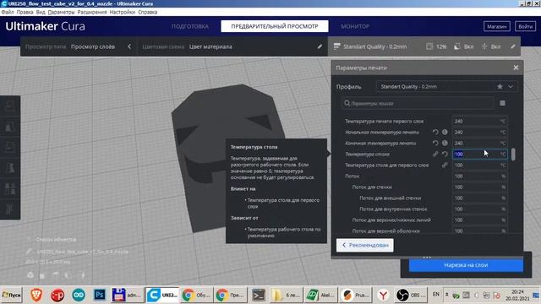Screen dimensions: 541x304
Task: Reset Конечная температура печати value
Action: (x=435, y=143)
